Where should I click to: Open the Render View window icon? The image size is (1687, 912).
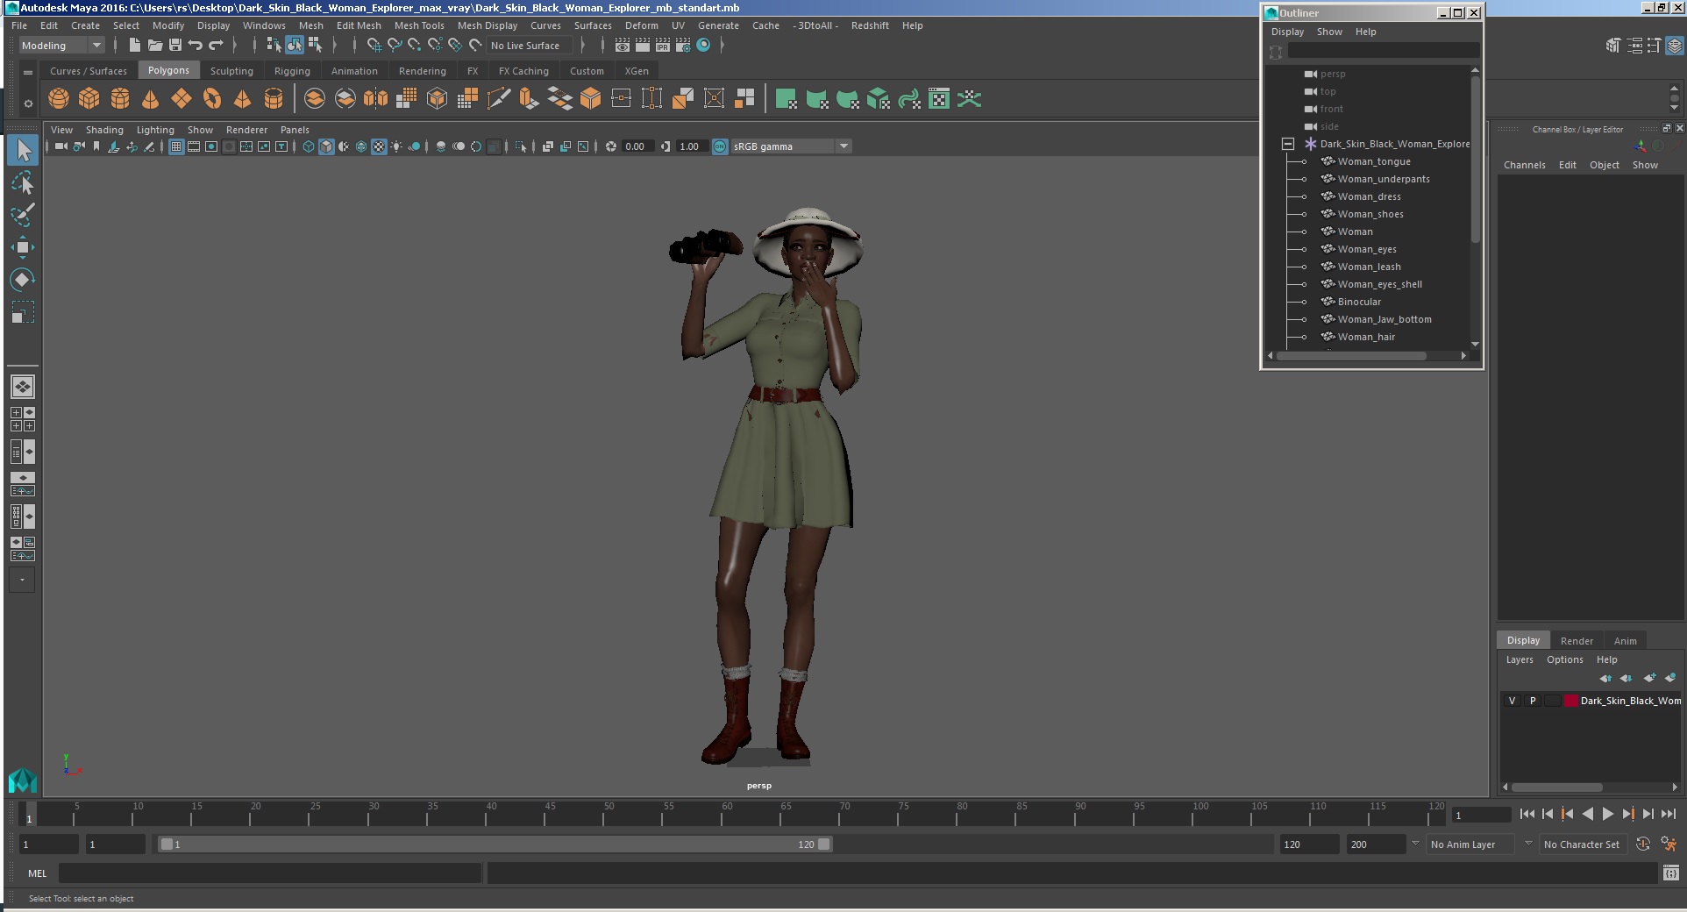[622, 46]
